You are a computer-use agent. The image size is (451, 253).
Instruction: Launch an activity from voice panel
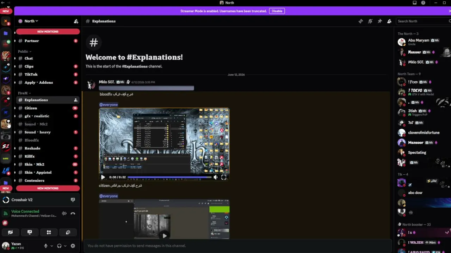tap(49, 232)
